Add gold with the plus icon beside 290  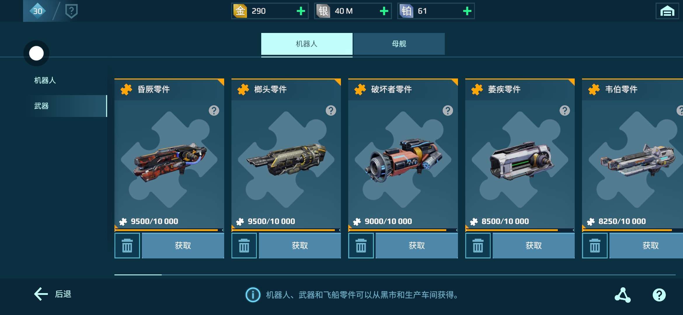click(x=301, y=11)
